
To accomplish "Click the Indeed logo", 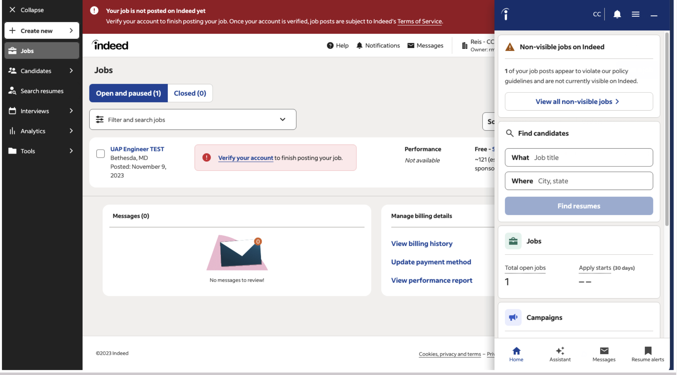I will [110, 45].
